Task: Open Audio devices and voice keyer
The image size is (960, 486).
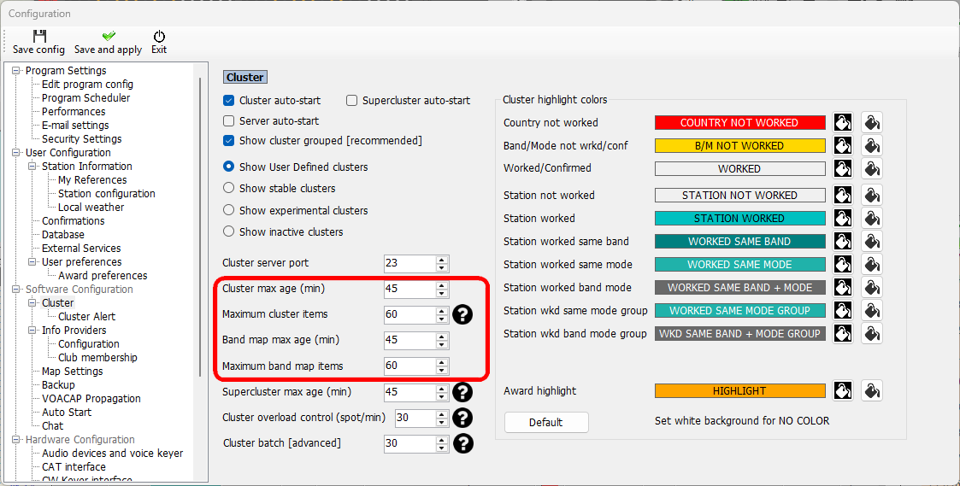Action: [x=113, y=453]
